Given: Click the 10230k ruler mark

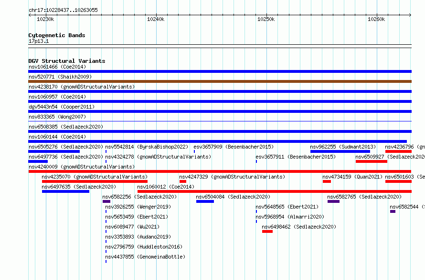Looking at the screenshot, I should 45,19.
